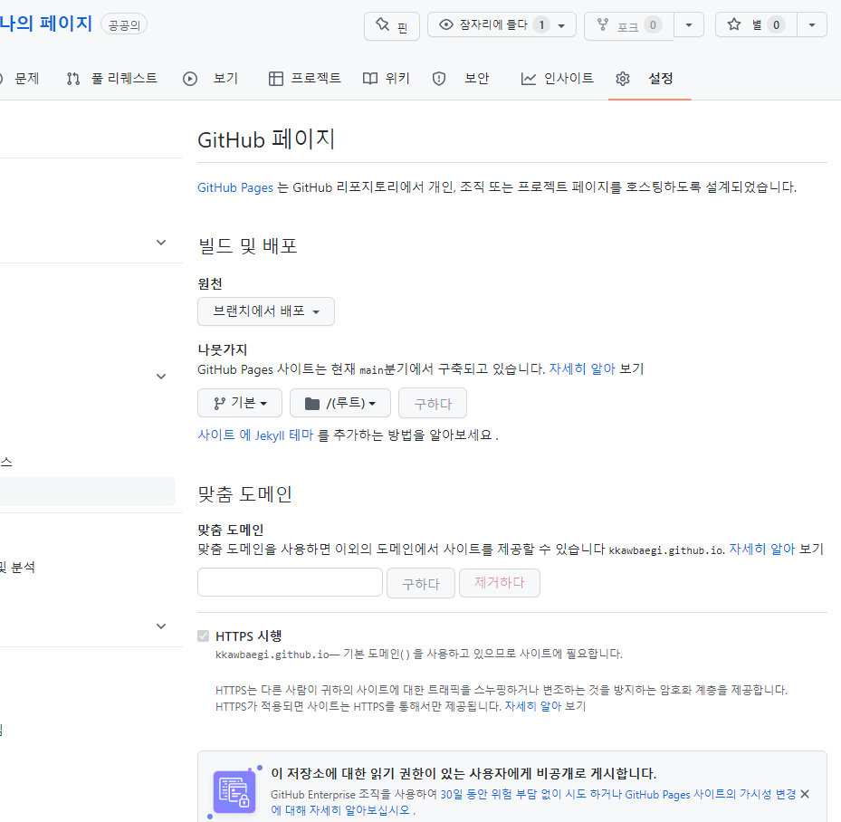
Task: Click the 공공의 public badge
Action: pyautogui.click(x=124, y=24)
